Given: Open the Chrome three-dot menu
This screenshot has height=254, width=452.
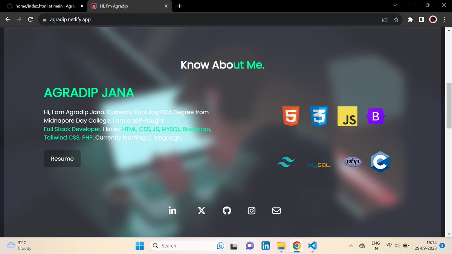Looking at the screenshot, I should point(444,20).
